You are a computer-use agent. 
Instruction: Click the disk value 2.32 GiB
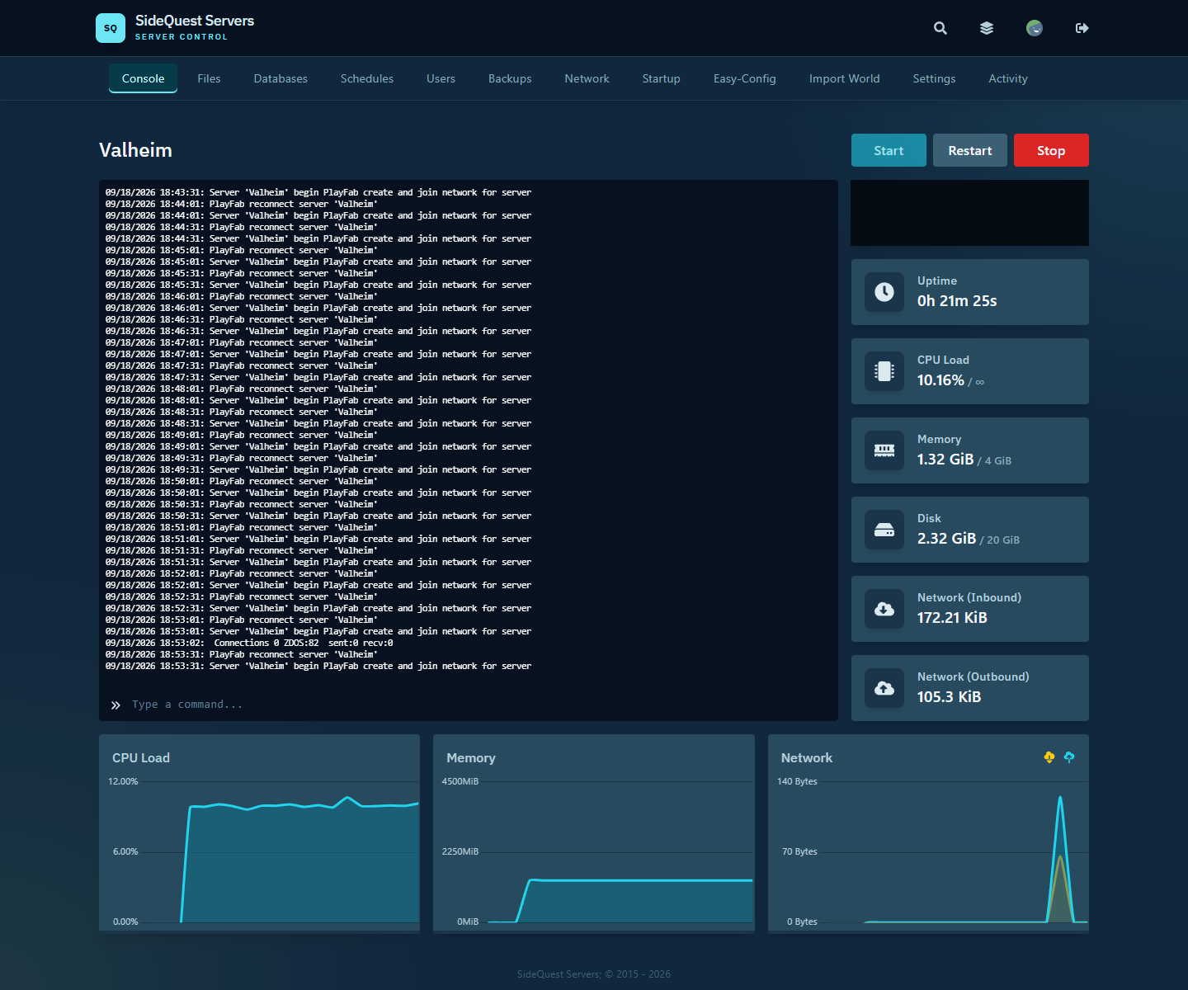947,539
